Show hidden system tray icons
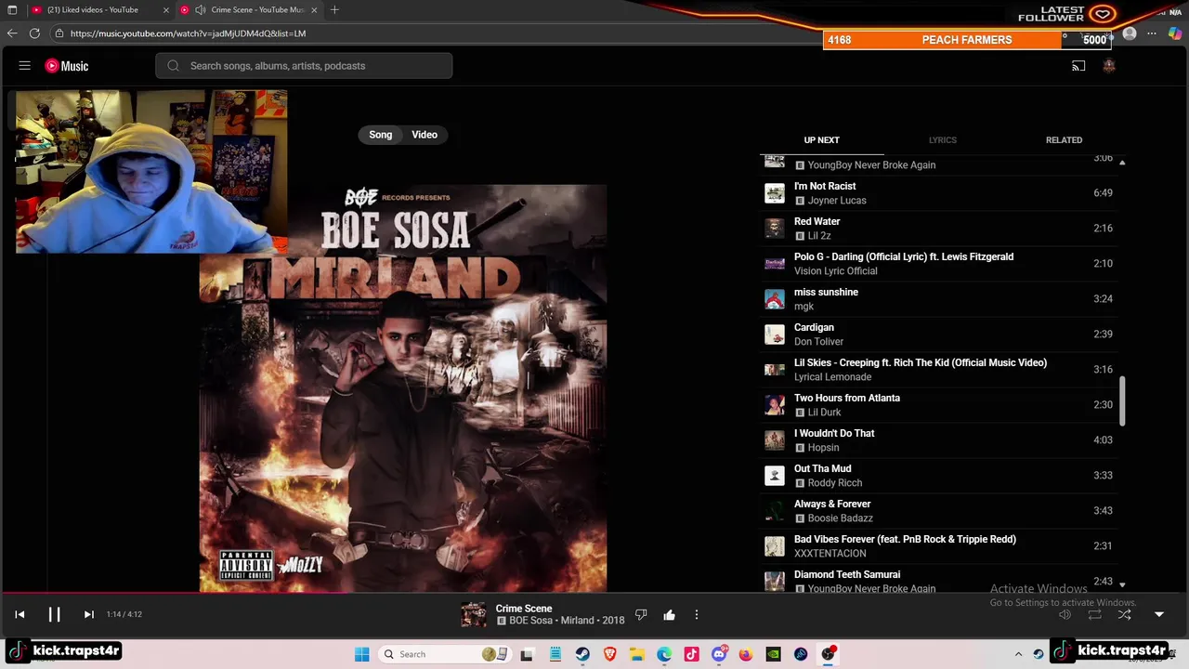This screenshot has height=669, width=1189. [x=1018, y=654]
